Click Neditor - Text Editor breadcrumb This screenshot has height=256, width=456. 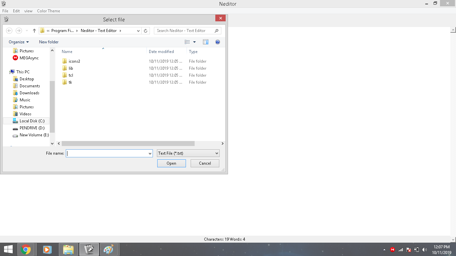[x=99, y=31]
